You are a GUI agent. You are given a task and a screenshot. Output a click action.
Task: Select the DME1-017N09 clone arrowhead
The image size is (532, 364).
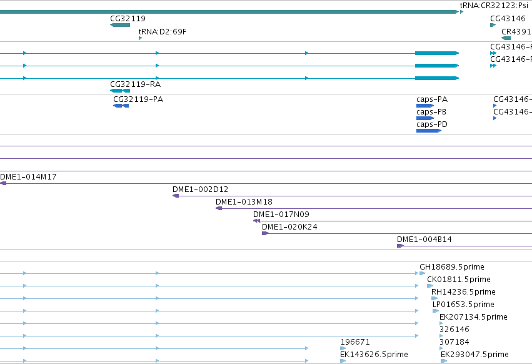tap(256, 221)
